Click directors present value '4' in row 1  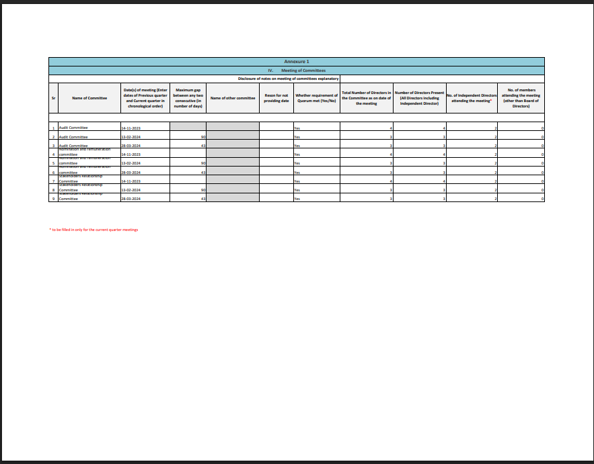point(444,128)
